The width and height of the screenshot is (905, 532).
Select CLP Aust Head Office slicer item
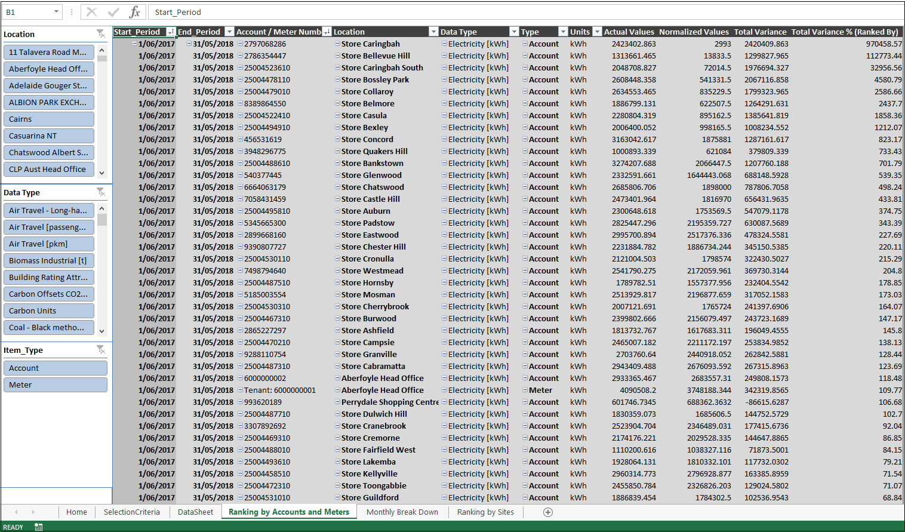click(49, 169)
